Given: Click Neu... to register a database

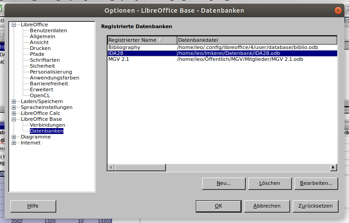Looking at the screenshot, I should (x=224, y=183).
